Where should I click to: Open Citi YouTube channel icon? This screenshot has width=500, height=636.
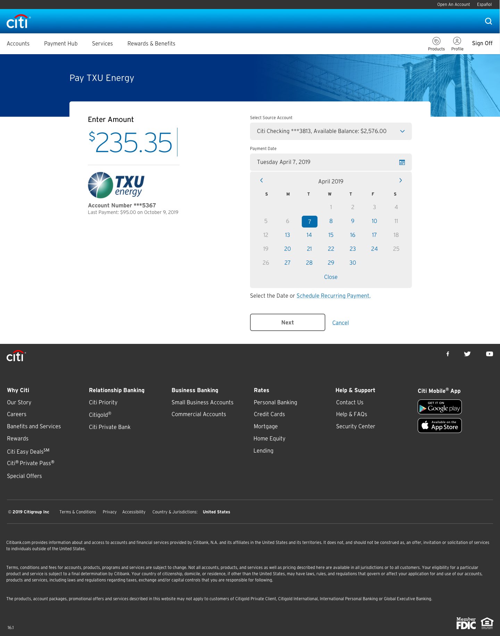coord(490,354)
